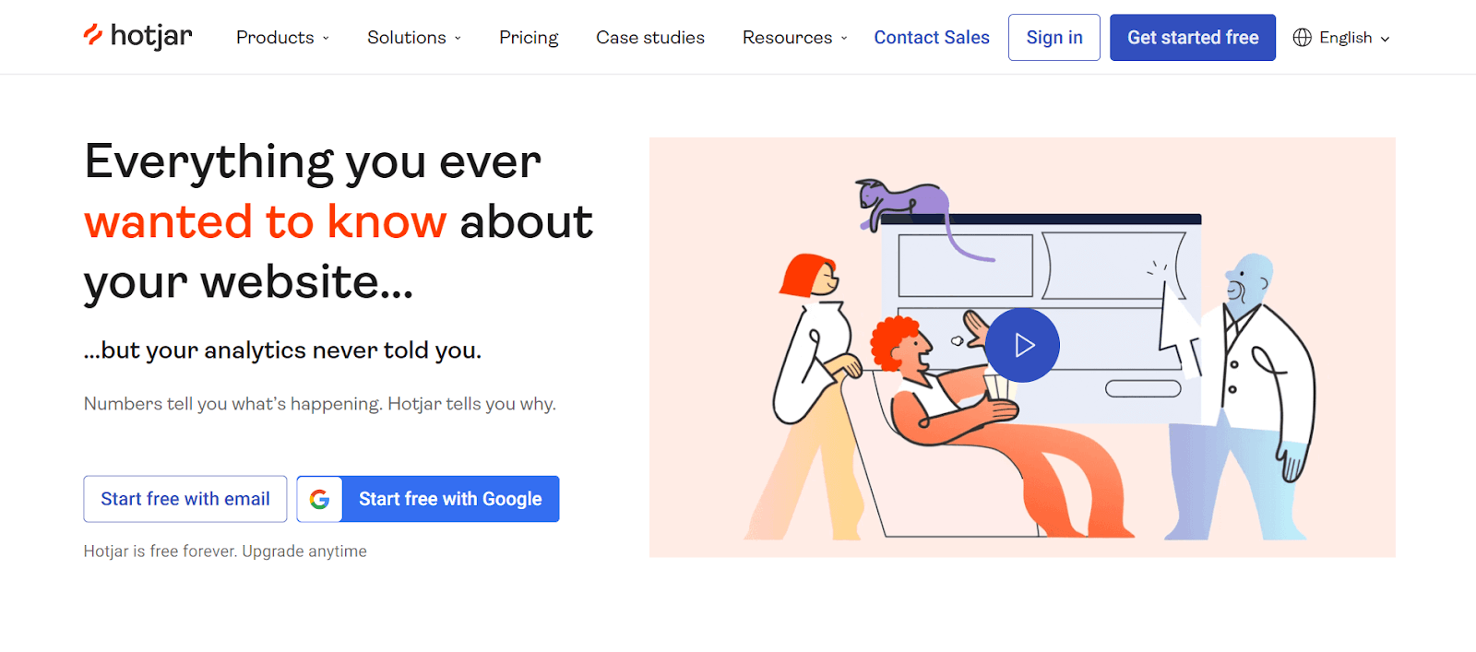
Task: Click the hero illustration thumbnail
Action: [x=1022, y=348]
